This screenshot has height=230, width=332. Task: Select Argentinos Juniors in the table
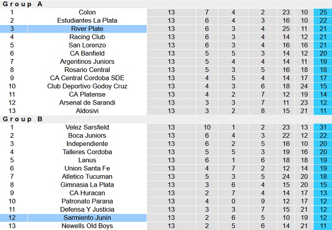(x=87, y=61)
